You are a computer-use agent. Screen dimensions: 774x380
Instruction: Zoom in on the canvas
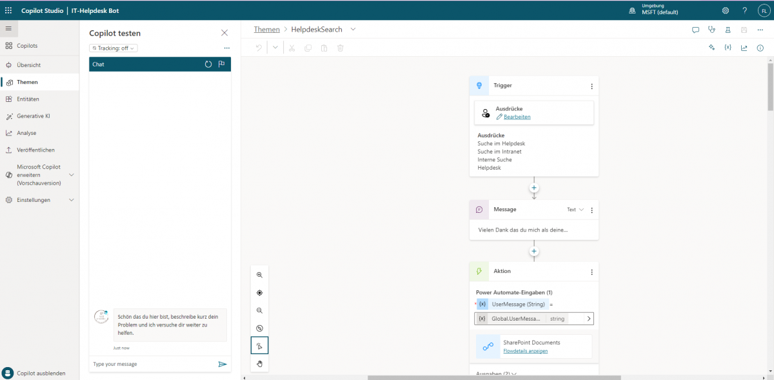(260, 275)
